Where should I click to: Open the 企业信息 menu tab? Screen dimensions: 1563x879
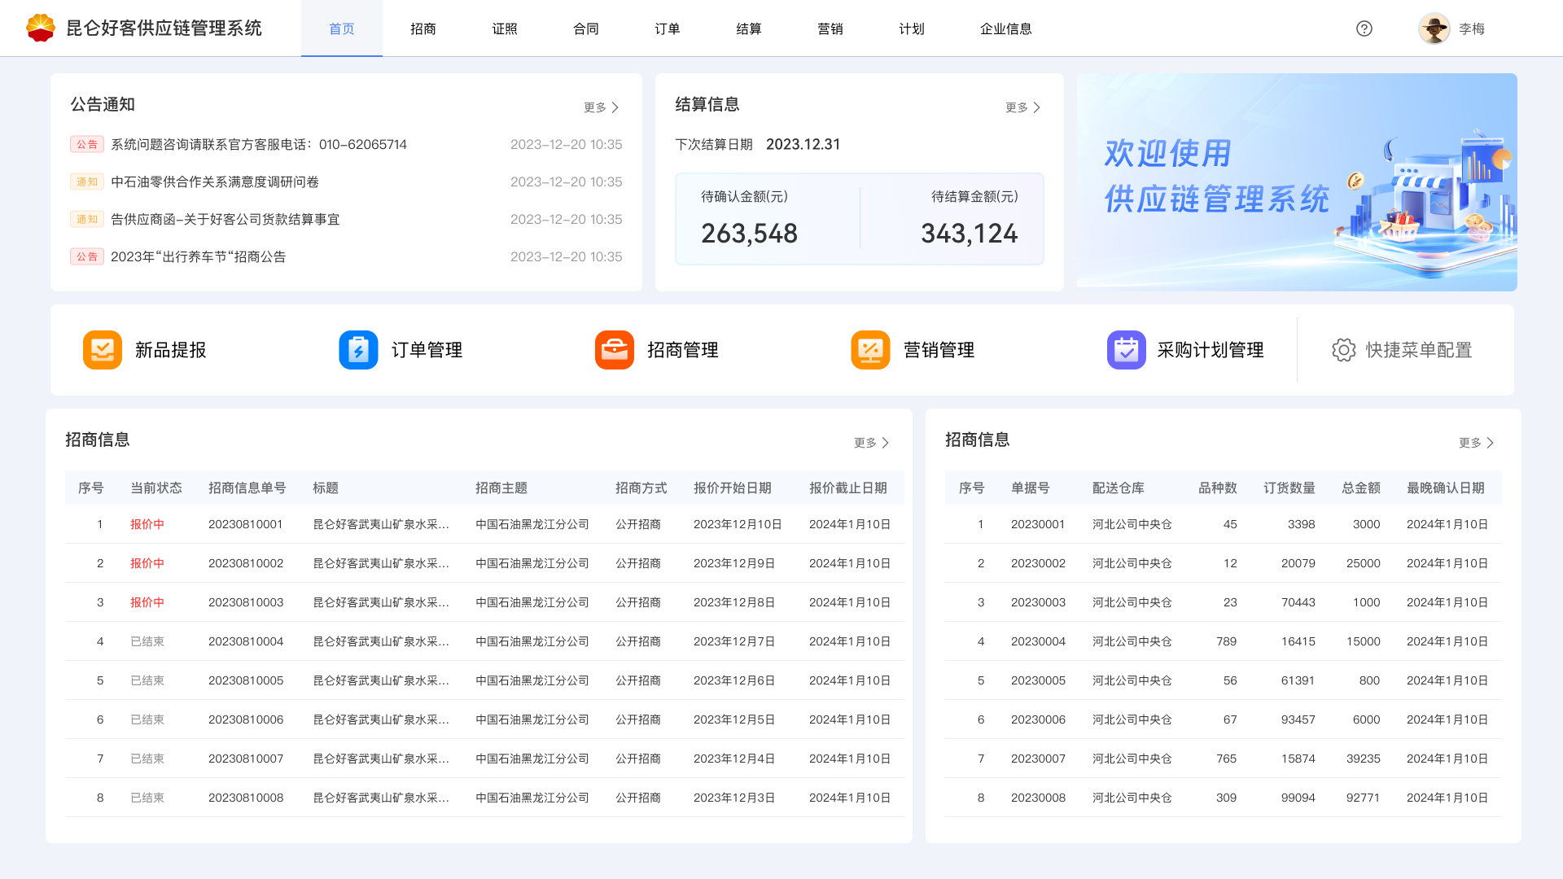[x=1006, y=28]
